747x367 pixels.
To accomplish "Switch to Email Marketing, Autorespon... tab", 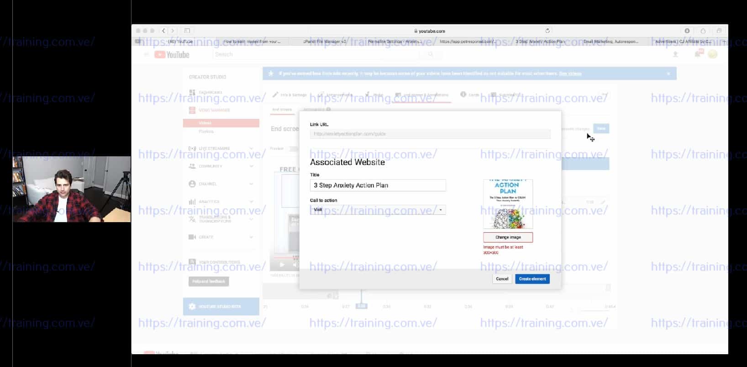I will click(611, 41).
